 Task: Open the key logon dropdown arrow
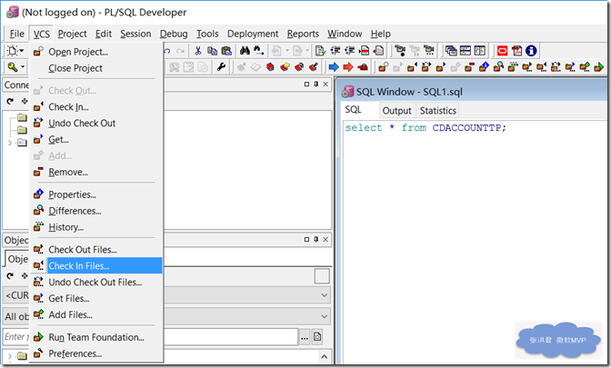pyautogui.click(x=23, y=67)
